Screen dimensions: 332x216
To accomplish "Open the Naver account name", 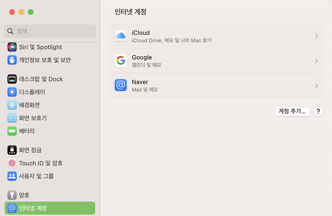I will [x=140, y=82].
